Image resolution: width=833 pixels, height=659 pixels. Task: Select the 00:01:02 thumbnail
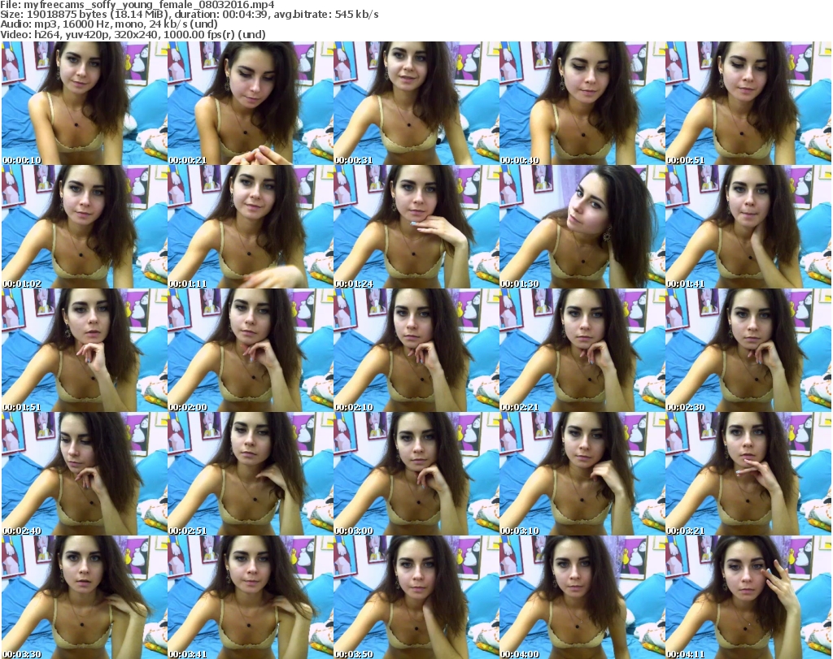[x=84, y=227]
